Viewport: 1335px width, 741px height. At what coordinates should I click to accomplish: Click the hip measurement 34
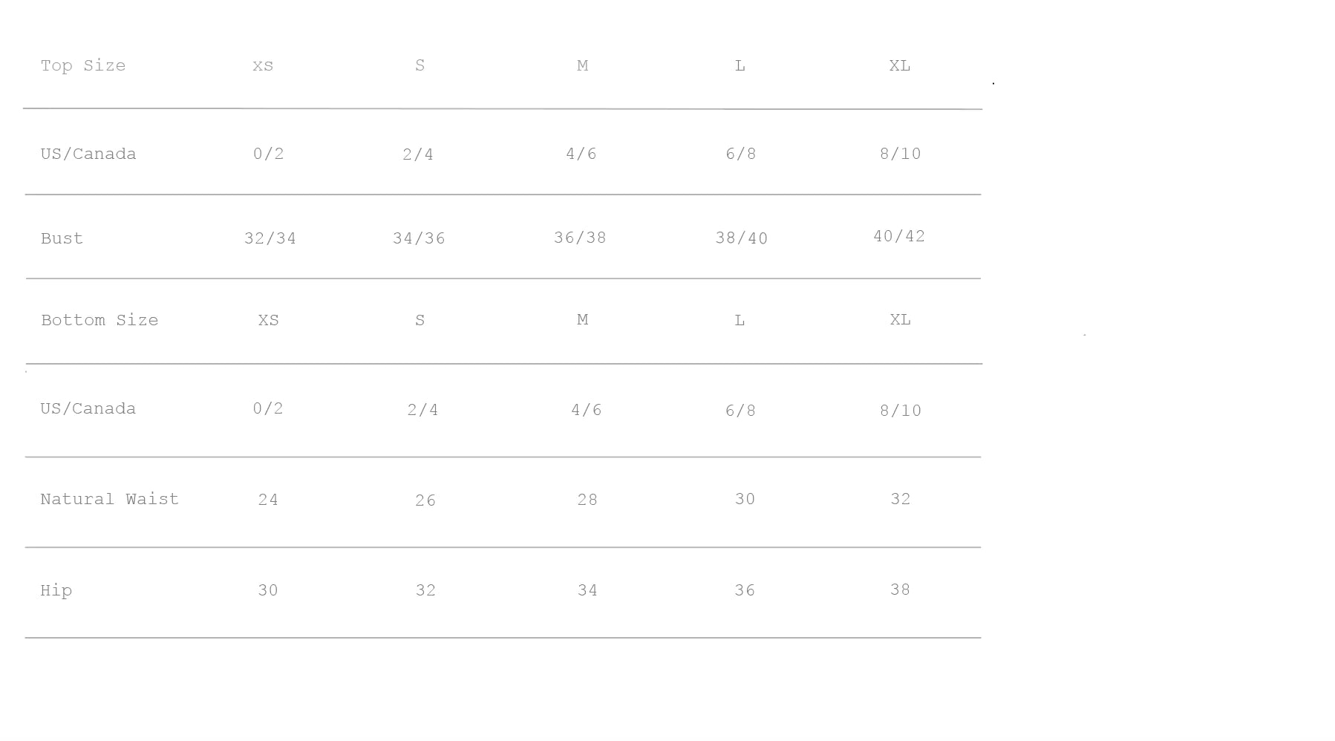pyautogui.click(x=587, y=591)
